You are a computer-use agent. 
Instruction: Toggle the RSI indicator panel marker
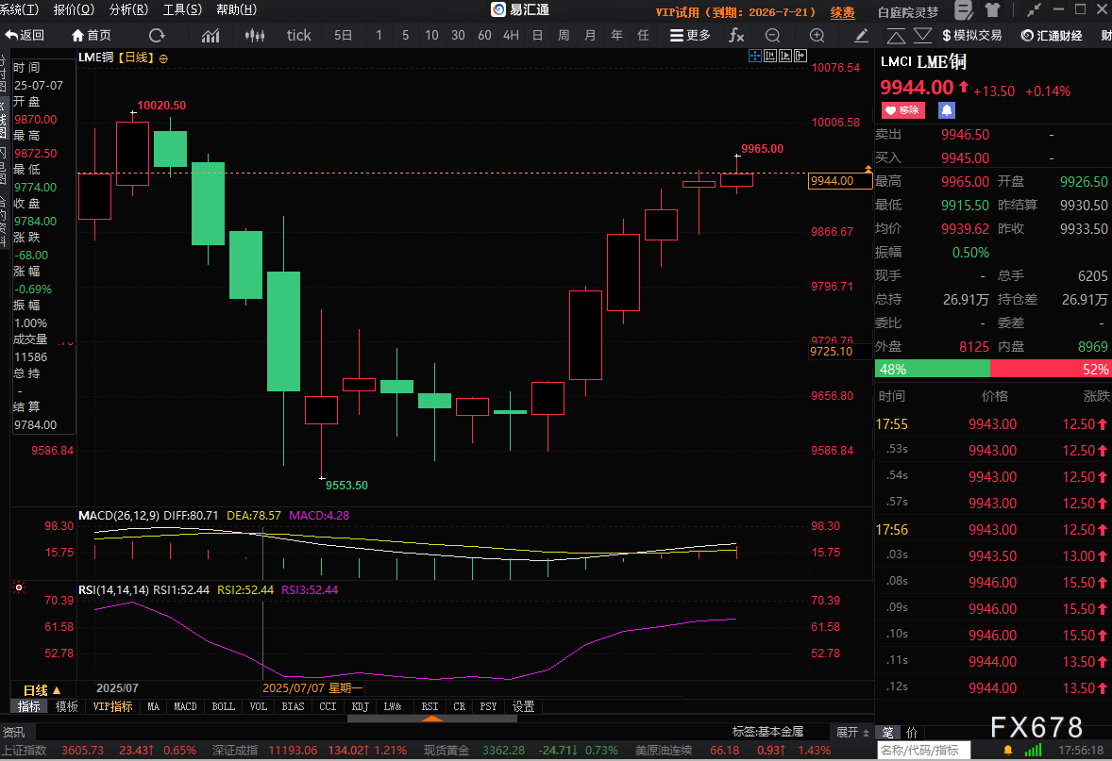pyautogui.click(x=18, y=588)
